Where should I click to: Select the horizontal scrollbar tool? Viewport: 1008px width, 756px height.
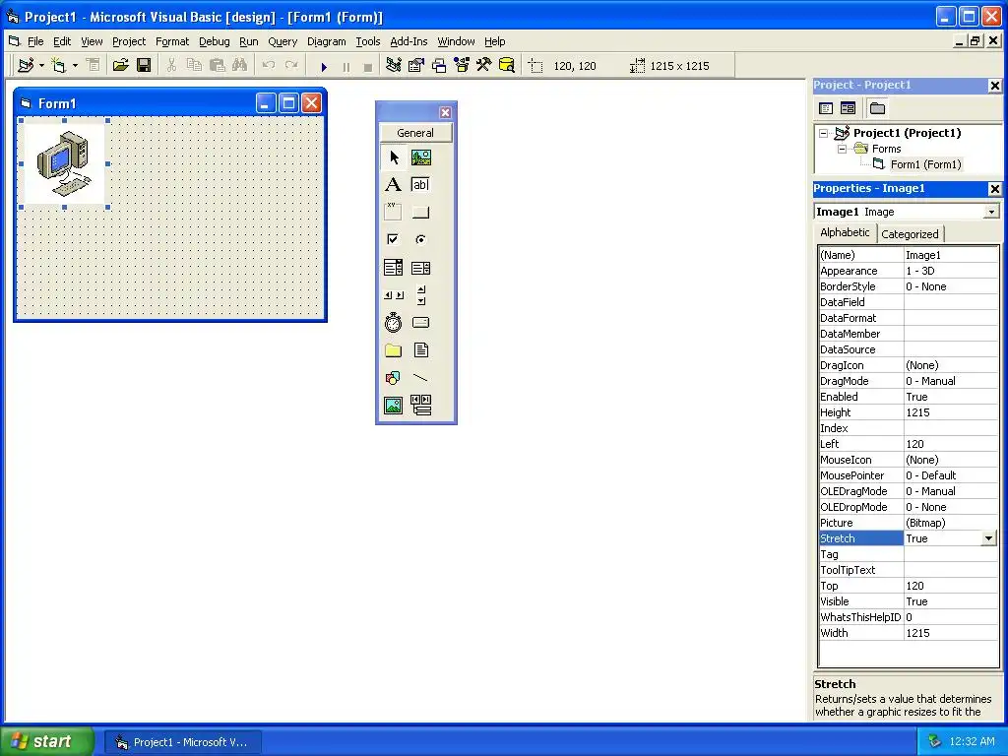[394, 295]
